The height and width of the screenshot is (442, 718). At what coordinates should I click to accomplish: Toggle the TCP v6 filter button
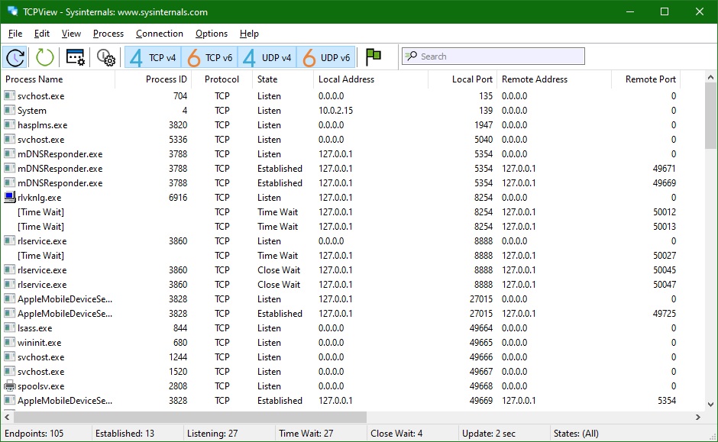[210, 58]
